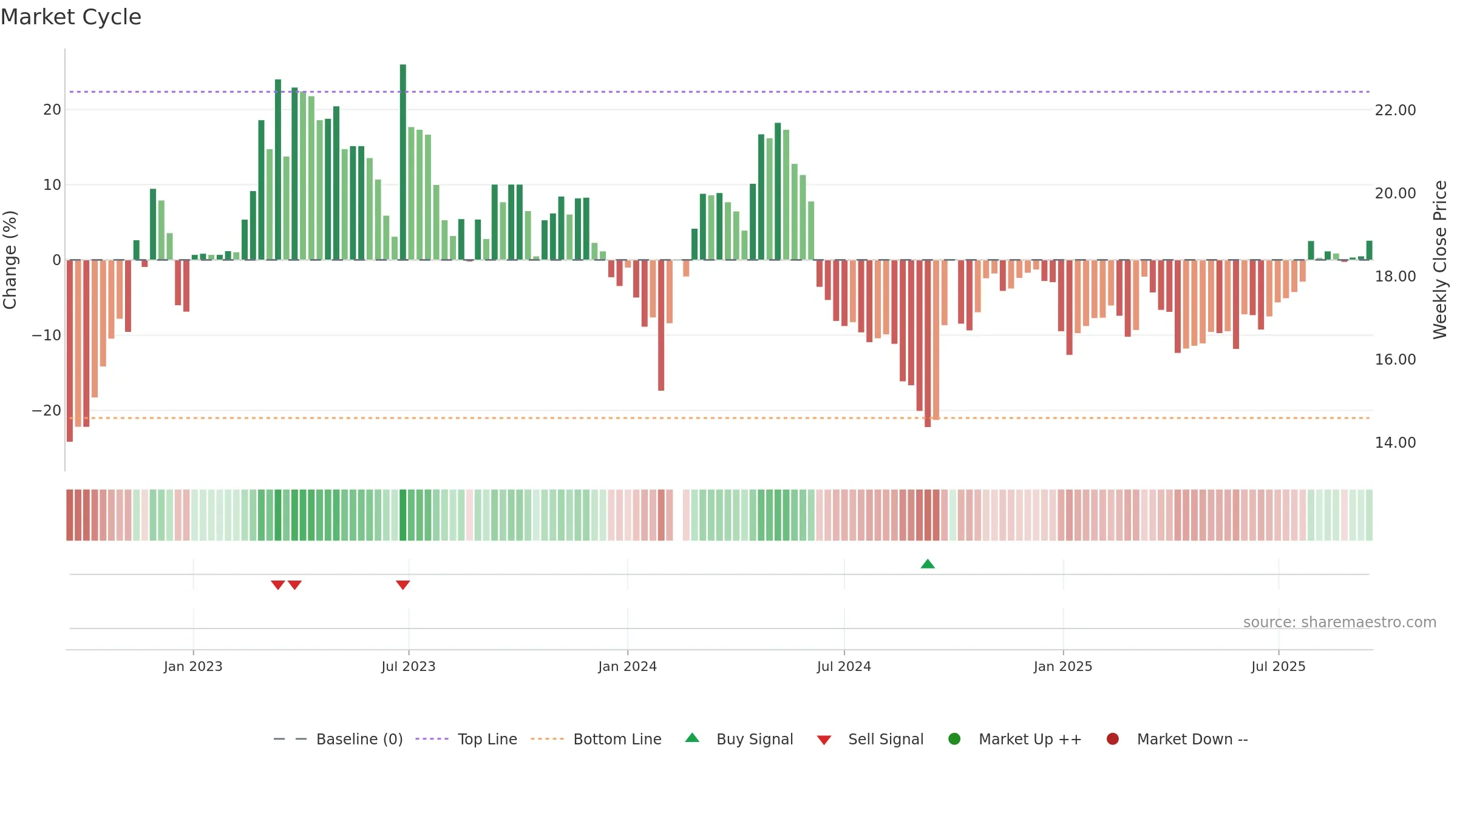This screenshot has width=1457, height=819.
Task: Click the Bottom Line orange dashed legend sample
Action: (x=547, y=739)
